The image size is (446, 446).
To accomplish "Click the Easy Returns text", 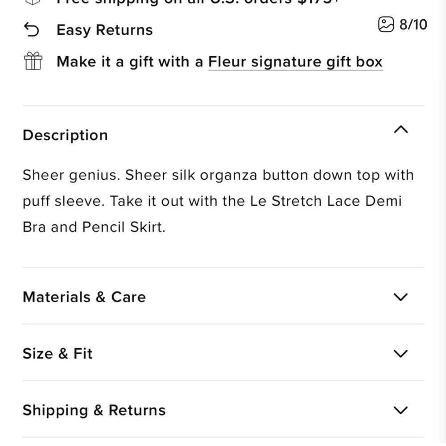I will click(105, 30).
